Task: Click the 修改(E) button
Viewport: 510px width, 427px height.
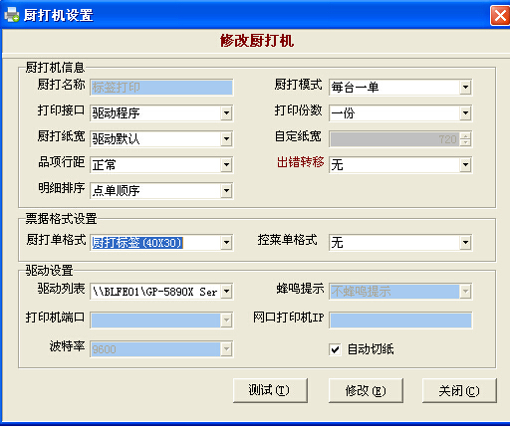Action: pyautogui.click(x=366, y=390)
